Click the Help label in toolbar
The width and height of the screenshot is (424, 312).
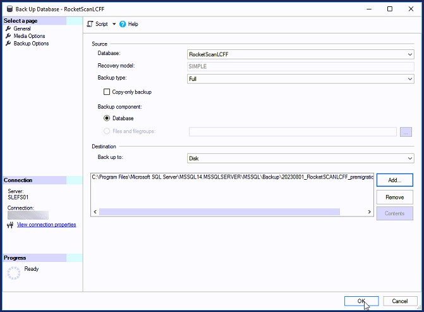pyautogui.click(x=133, y=24)
